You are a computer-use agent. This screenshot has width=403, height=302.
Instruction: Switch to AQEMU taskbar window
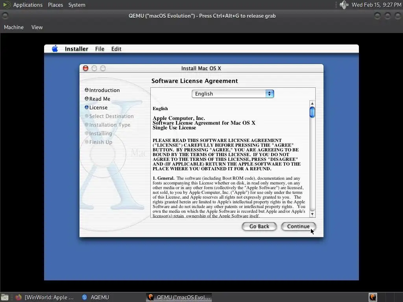96,297
